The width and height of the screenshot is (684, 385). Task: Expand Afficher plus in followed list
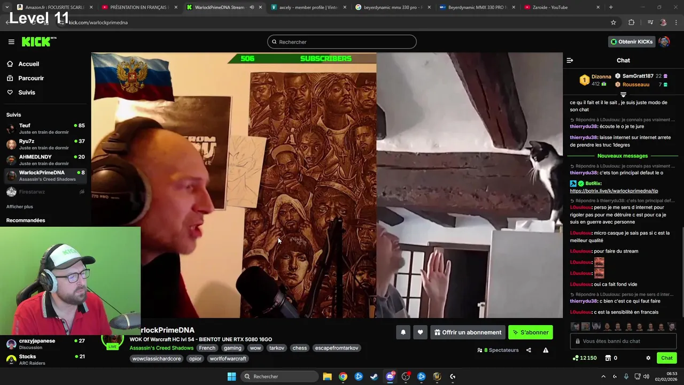point(20,206)
